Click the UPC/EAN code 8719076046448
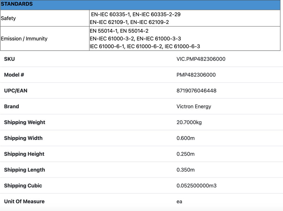This screenshot has width=283, height=211. click(x=196, y=91)
